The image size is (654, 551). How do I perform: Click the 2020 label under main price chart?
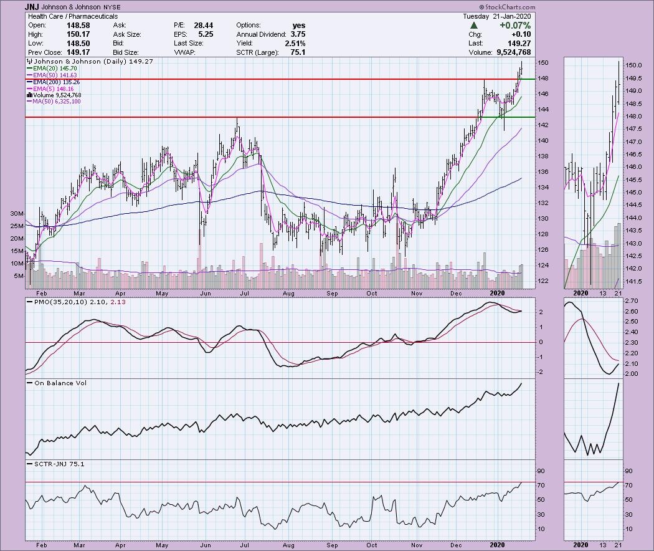click(x=497, y=293)
